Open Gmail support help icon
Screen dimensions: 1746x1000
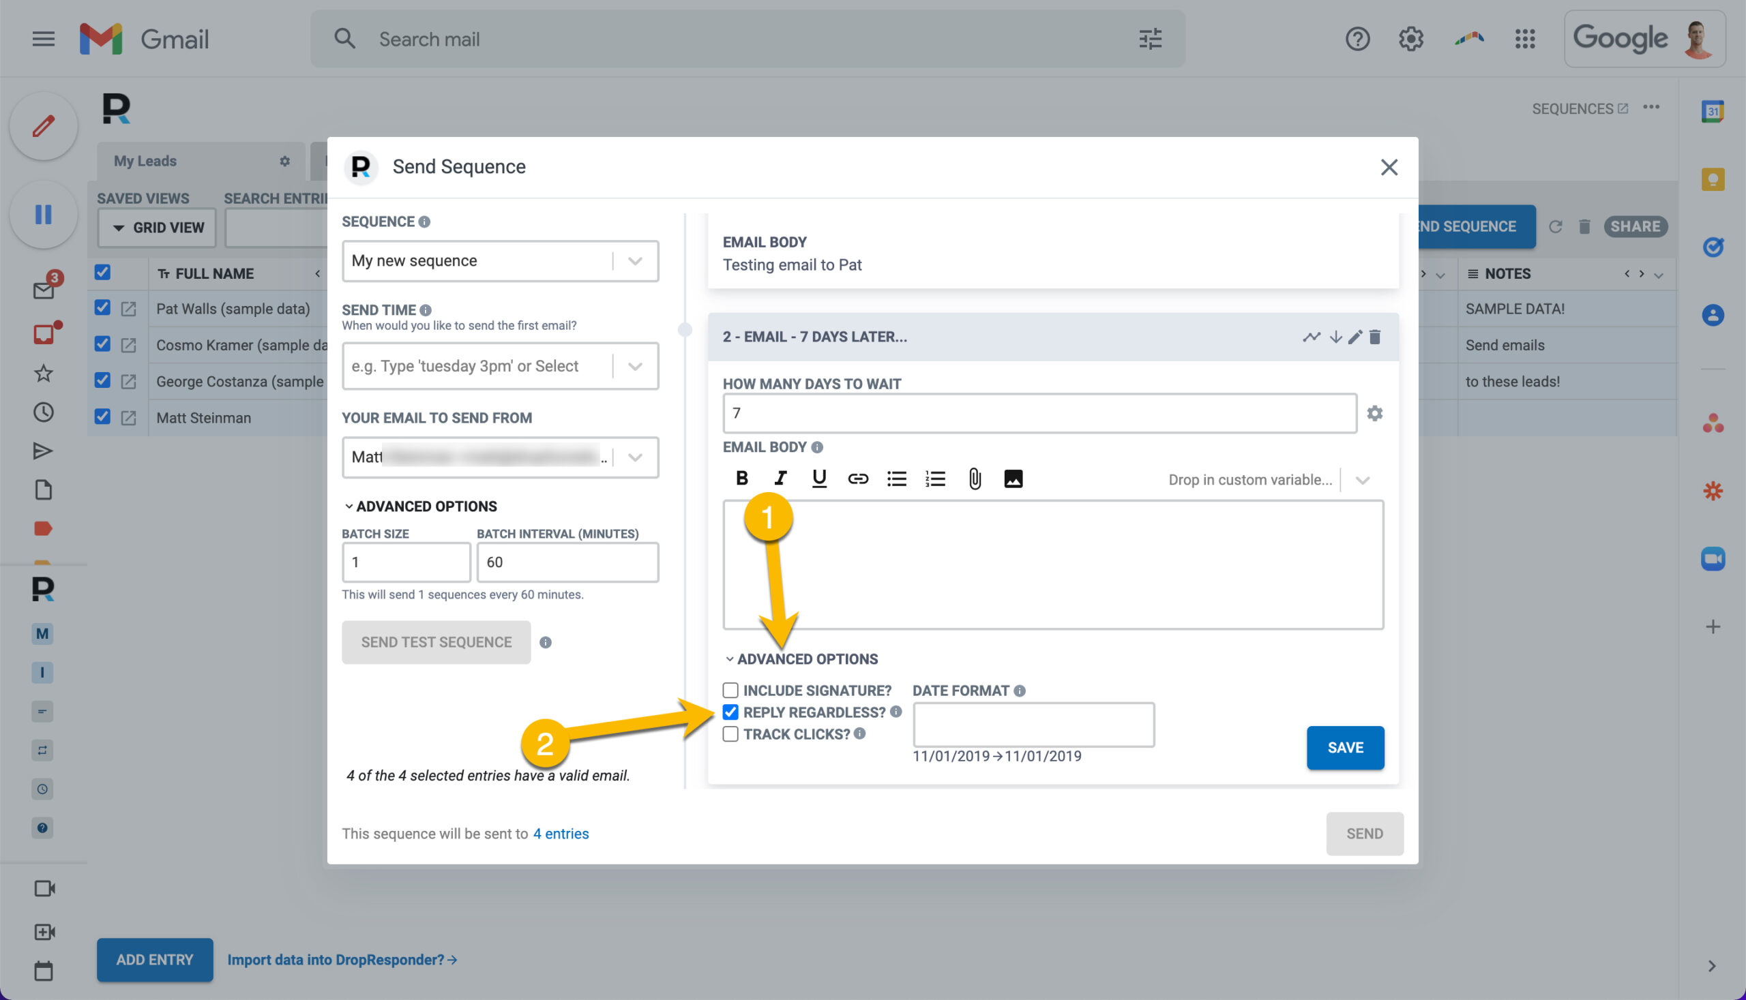click(x=1357, y=39)
